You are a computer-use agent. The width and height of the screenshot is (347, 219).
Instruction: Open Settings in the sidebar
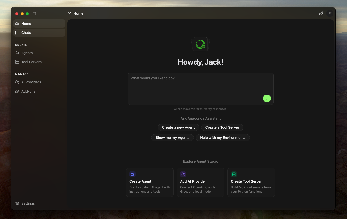(39, 203)
